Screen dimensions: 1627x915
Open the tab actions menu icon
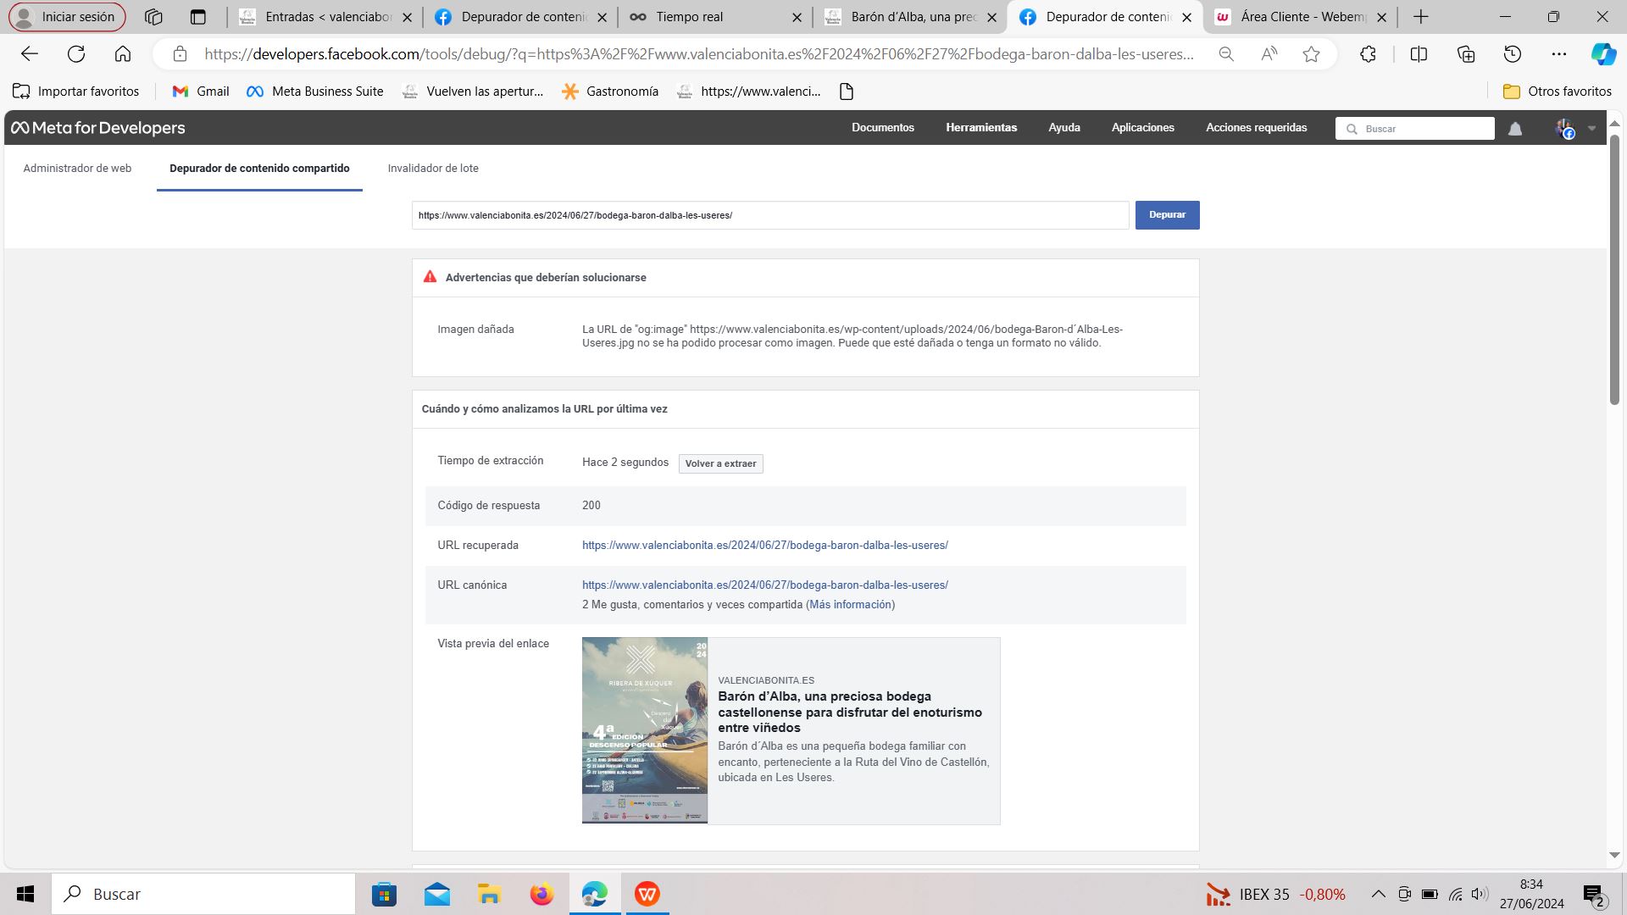point(198,17)
